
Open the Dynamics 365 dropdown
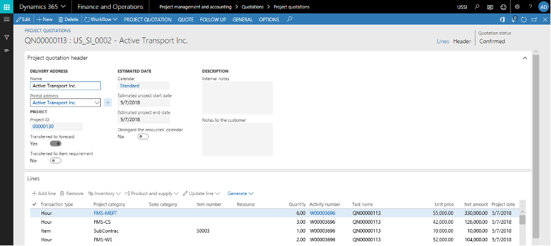coord(43,6)
